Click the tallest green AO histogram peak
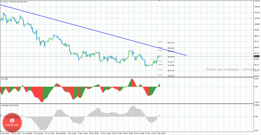Image resolution: width=261 pixels, height=135 pixels. (132, 83)
